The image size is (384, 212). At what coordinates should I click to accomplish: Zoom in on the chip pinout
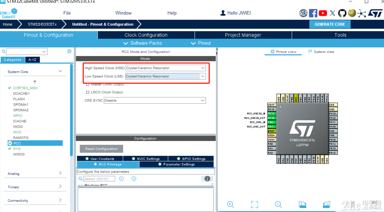pos(230,204)
